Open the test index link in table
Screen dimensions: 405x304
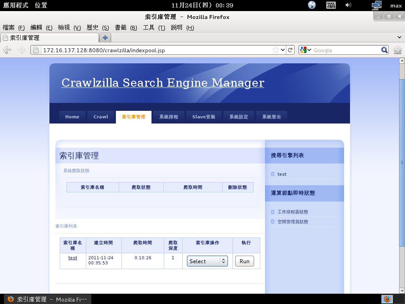[x=73, y=258]
